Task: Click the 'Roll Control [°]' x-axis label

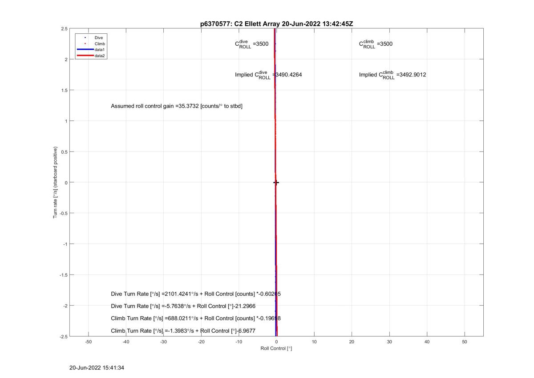Action: click(276, 348)
